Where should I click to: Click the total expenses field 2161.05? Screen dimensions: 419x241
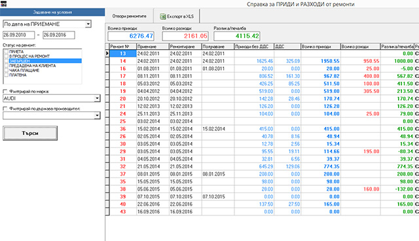point(185,36)
